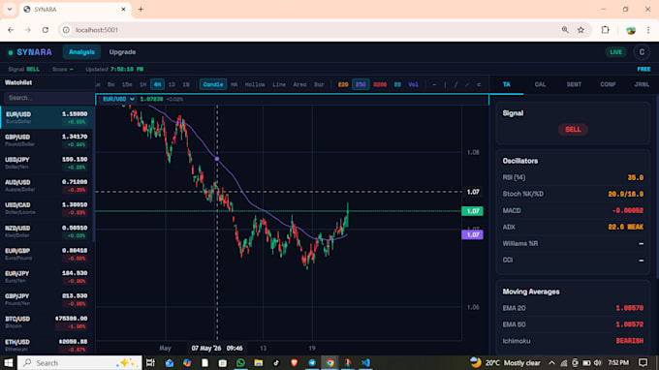Open browser zoom magnifier icon

point(565,30)
